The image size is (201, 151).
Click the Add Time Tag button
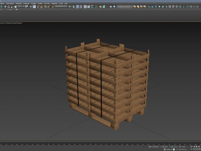pyautogui.click(x=183, y=149)
